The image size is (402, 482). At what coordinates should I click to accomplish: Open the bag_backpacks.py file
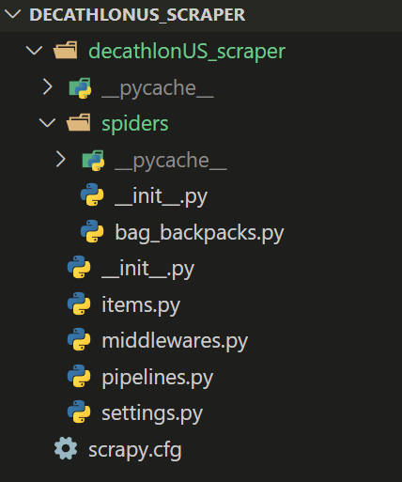[x=199, y=233]
